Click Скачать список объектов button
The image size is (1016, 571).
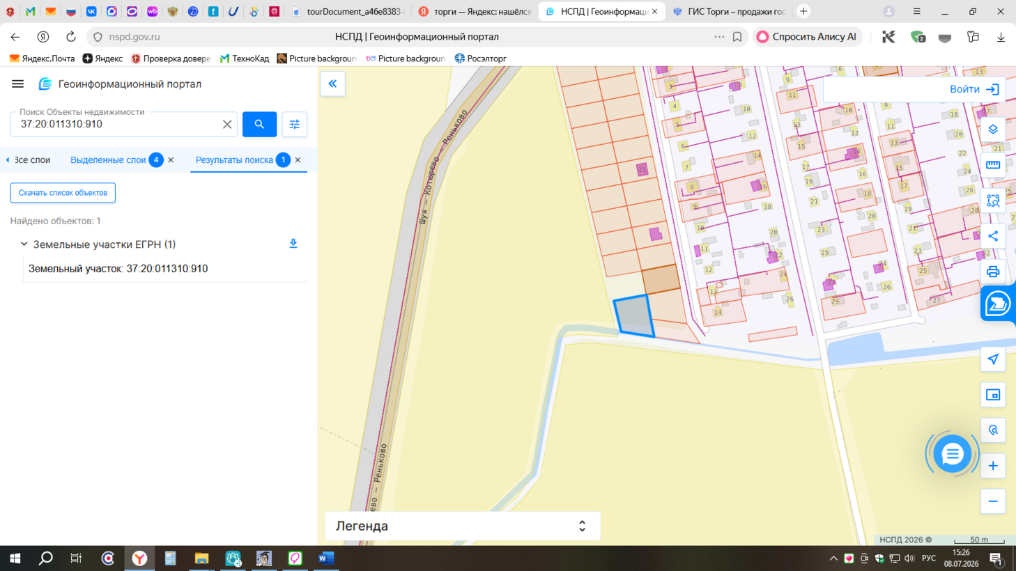click(x=63, y=193)
